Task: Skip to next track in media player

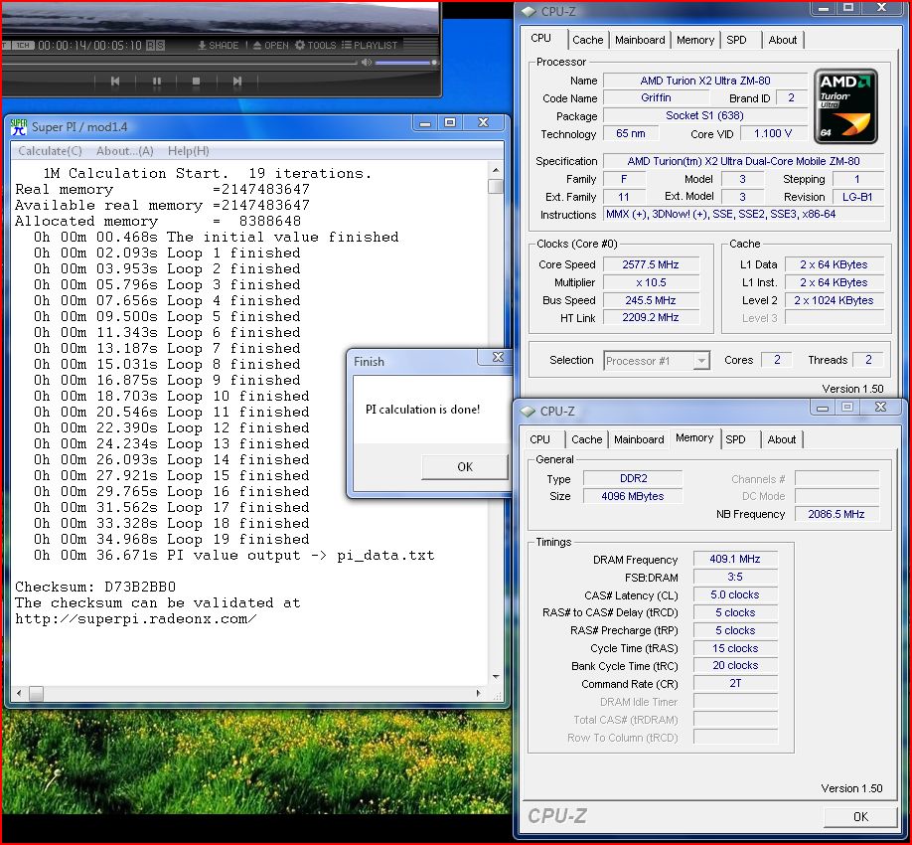Action: (236, 81)
